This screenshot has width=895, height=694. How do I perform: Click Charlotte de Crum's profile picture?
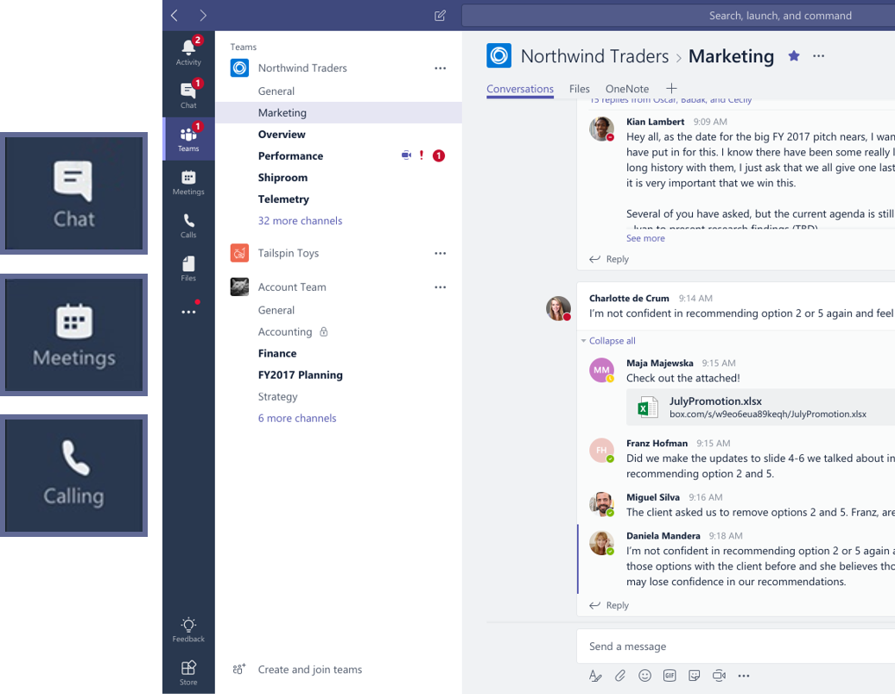pos(558,308)
